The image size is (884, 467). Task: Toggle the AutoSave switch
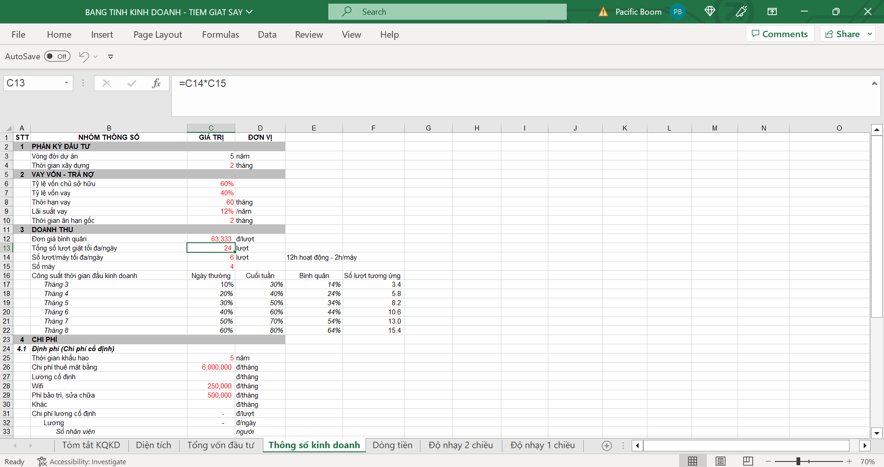click(x=57, y=57)
